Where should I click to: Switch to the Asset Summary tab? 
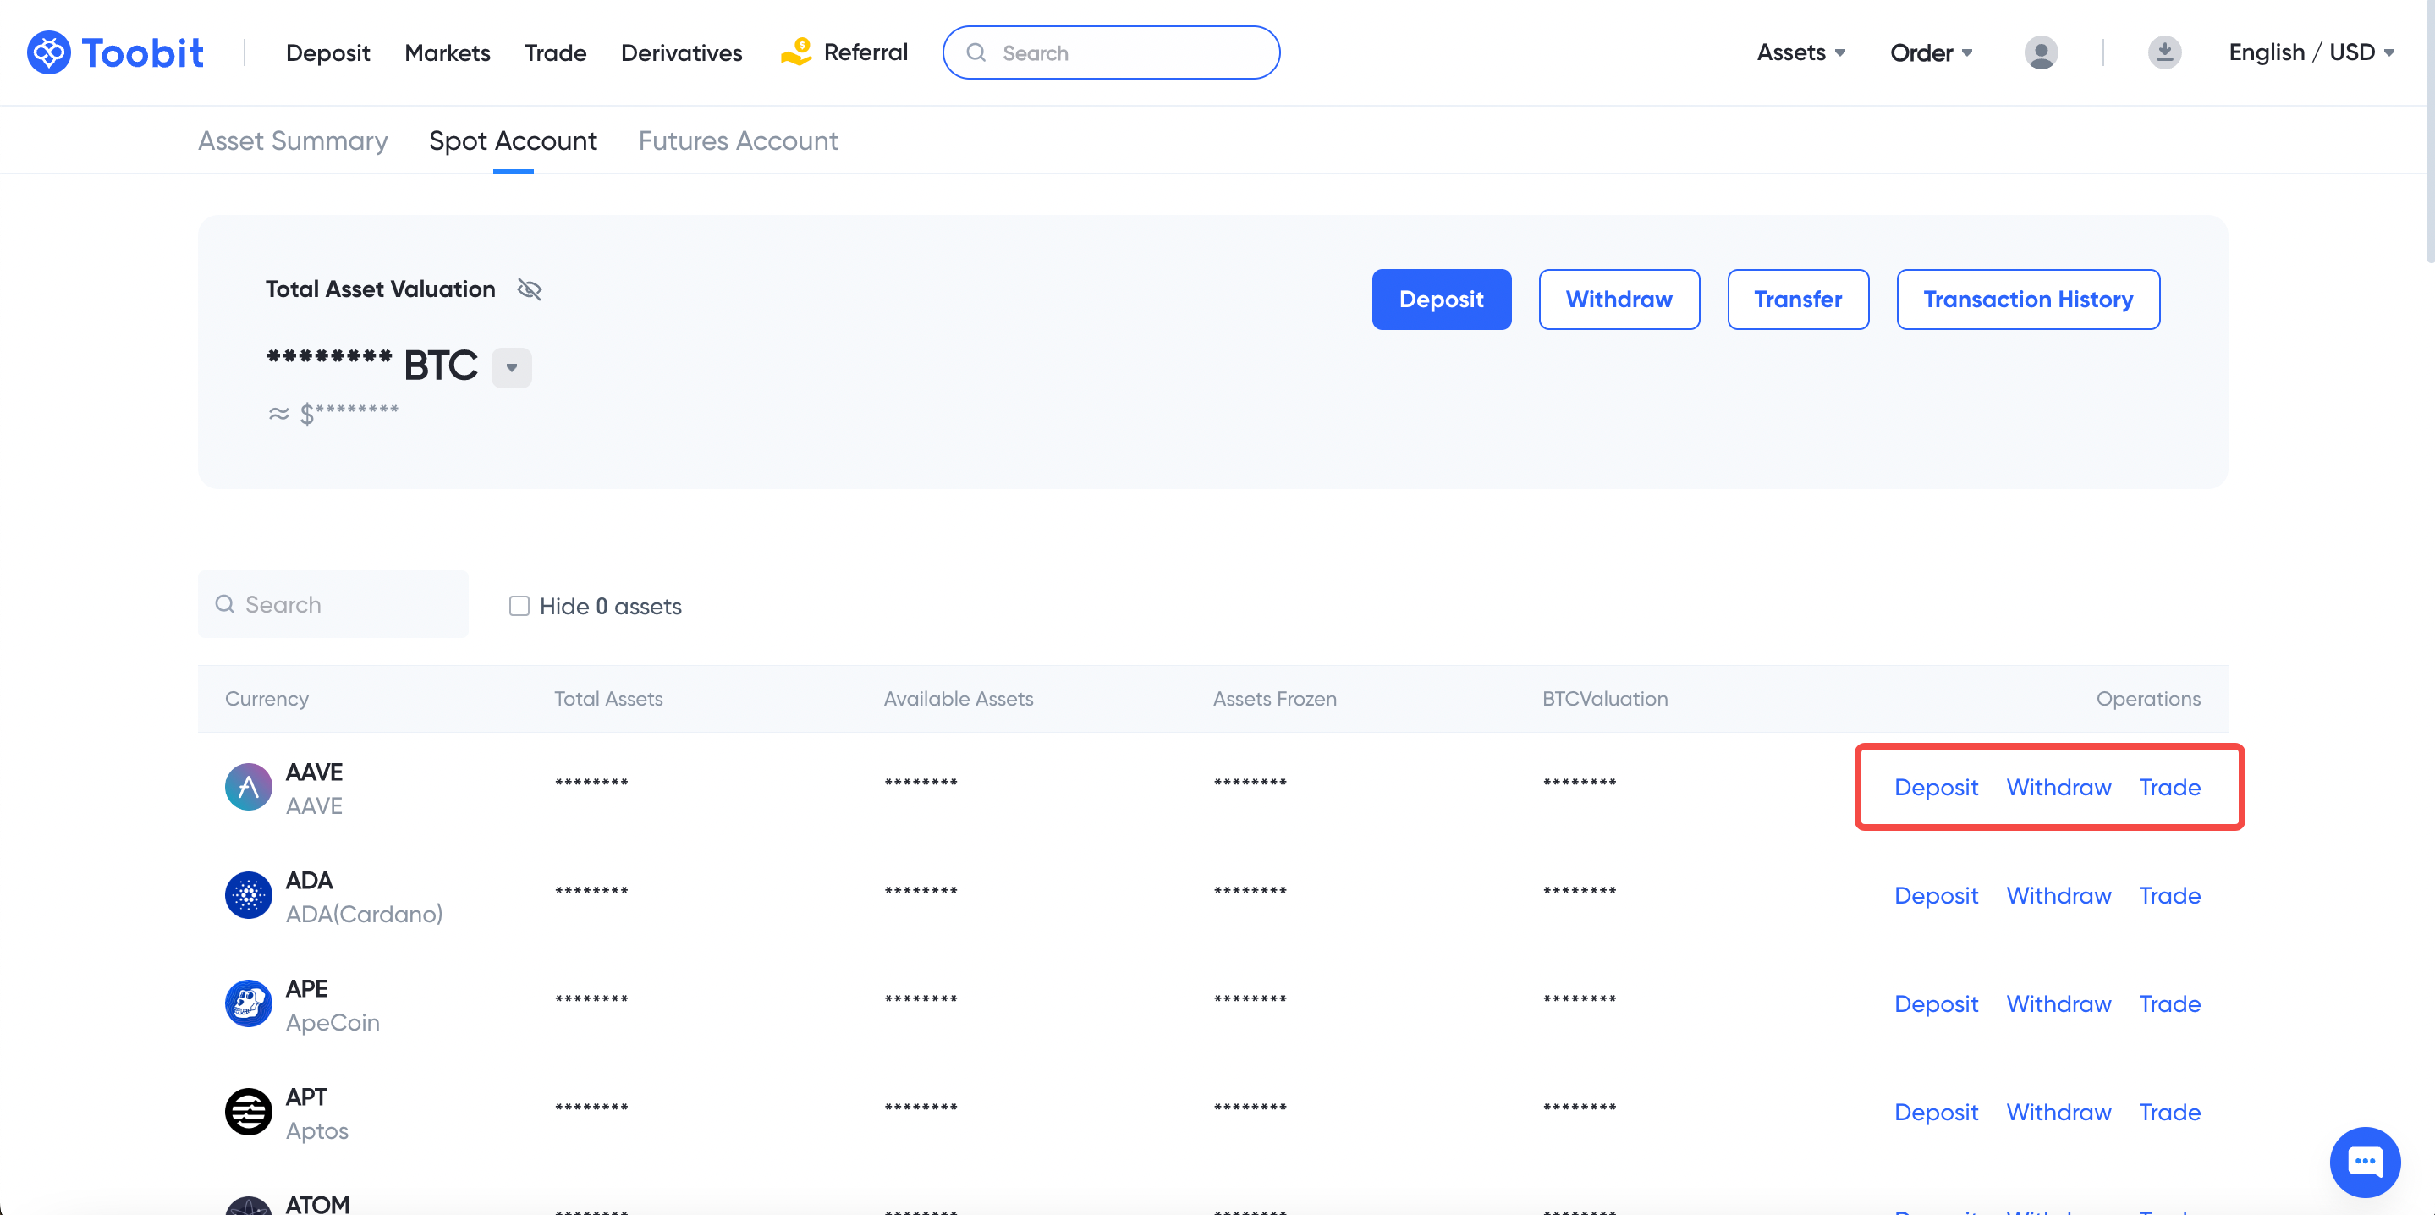[292, 141]
